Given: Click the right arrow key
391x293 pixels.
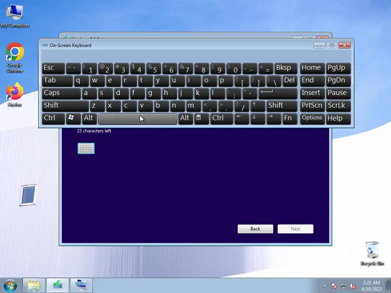Looking at the screenshot, I should pos(274,119).
